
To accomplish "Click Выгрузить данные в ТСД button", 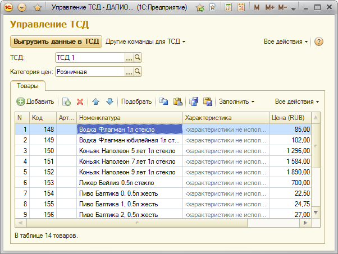I will [56, 41].
